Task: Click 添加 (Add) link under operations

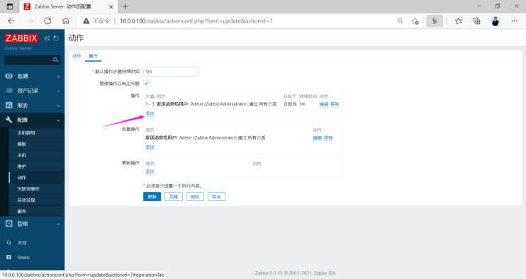Action: click(150, 113)
